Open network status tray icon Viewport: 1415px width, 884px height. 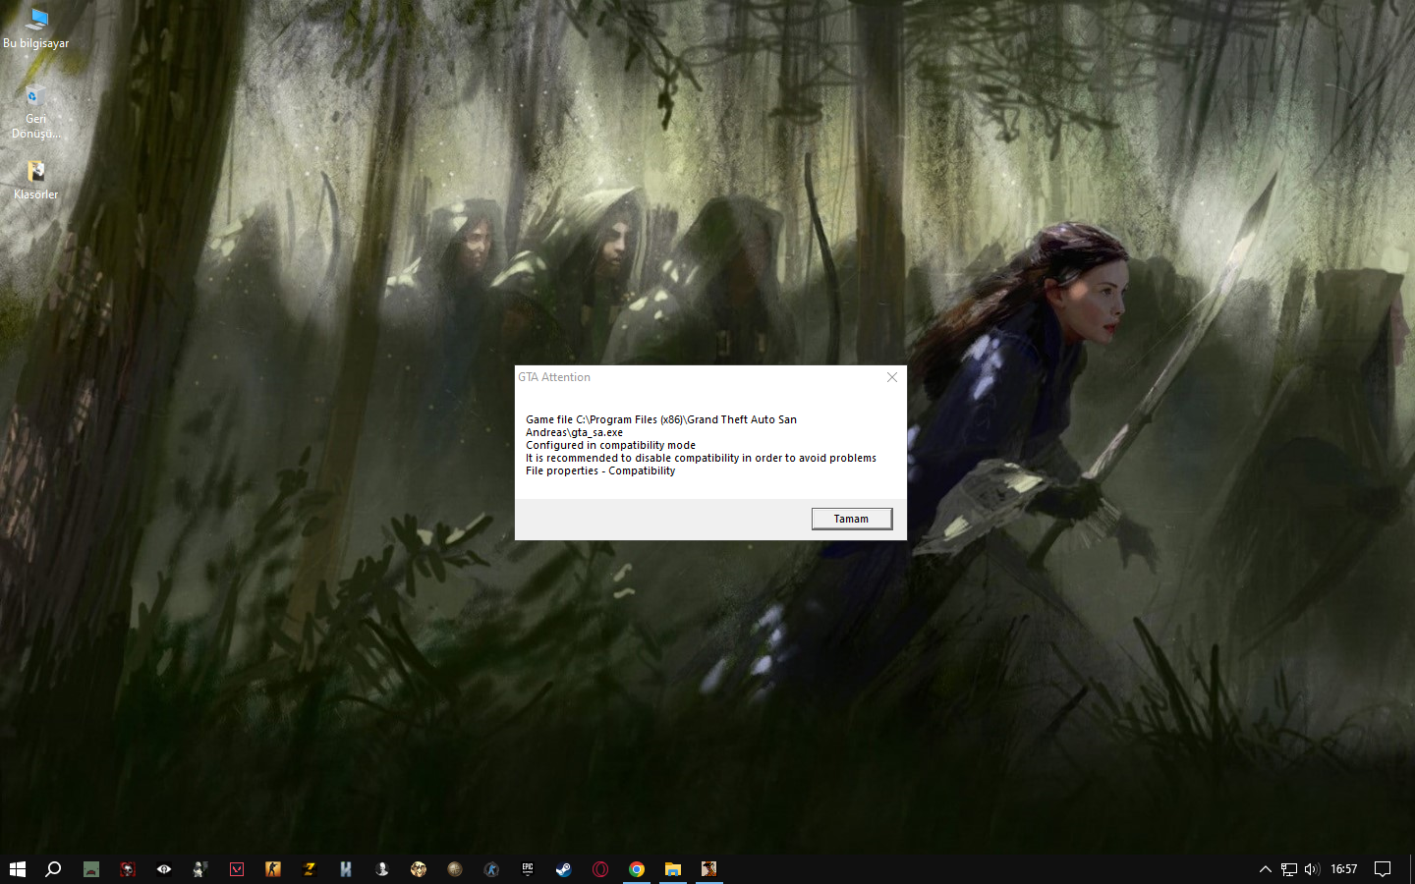coord(1289,869)
